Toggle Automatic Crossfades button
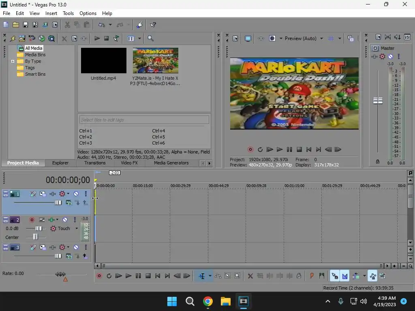The width and height of the screenshot is (415, 311). 345,276
